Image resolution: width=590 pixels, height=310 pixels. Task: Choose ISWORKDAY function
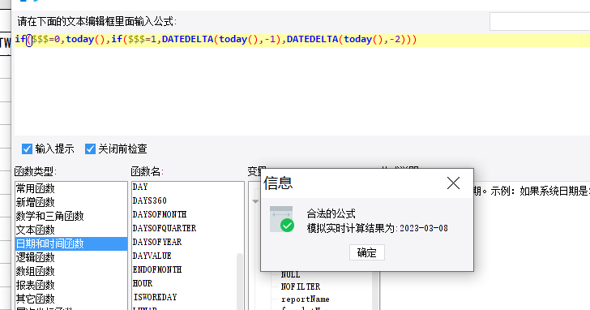[x=155, y=297]
